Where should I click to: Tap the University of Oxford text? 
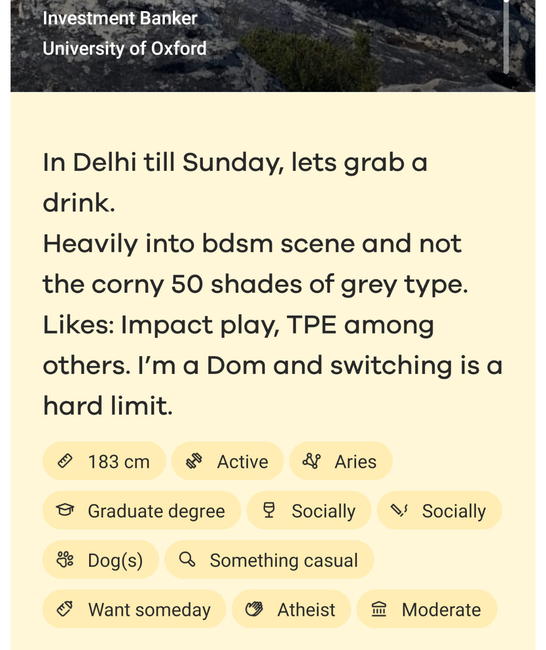click(125, 48)
